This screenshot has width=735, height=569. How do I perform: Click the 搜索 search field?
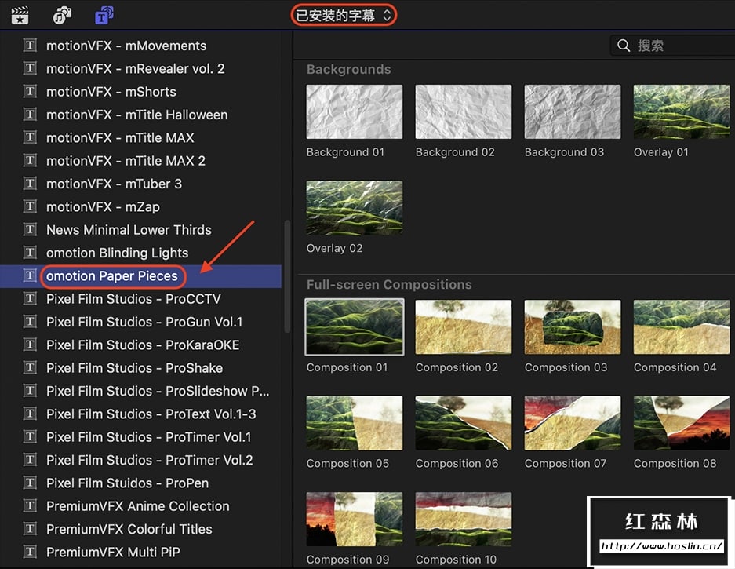673,46
